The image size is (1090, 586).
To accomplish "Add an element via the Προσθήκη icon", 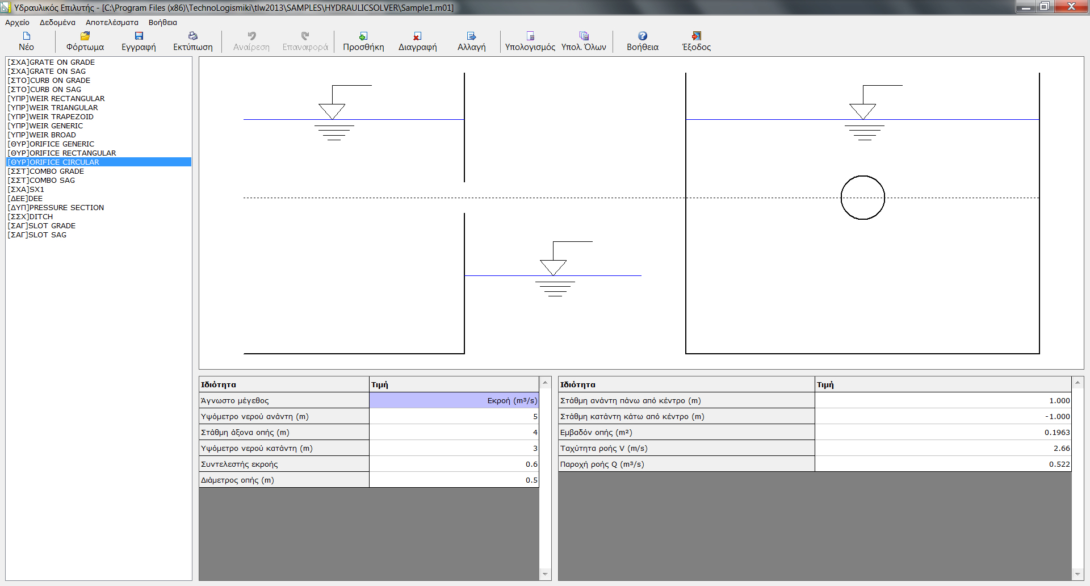I will pyautogui.click(x=363, y=36).
